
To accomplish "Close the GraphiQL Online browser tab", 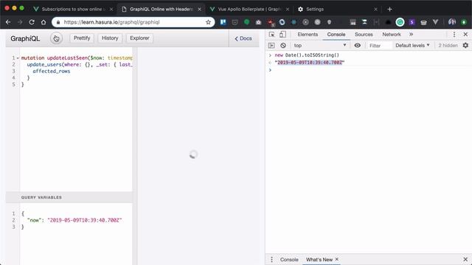I will (x=199, y=10).
